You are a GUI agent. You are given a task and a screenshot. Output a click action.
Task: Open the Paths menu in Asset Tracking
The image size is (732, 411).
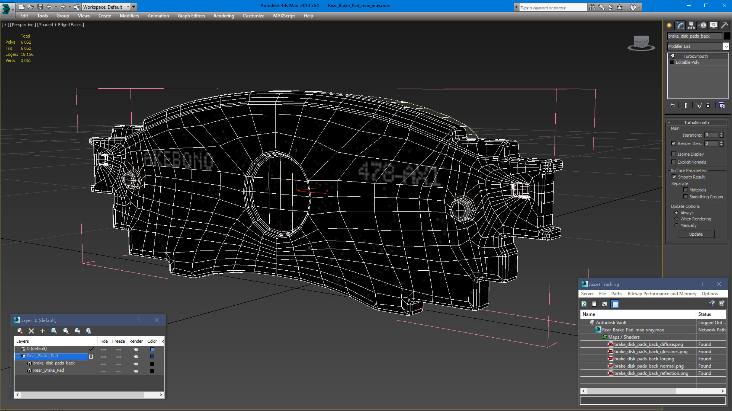(x=617, y=294)
